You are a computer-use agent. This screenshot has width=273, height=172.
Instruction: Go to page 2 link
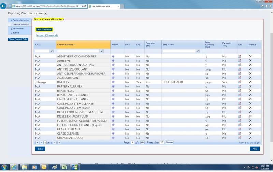pyautogui.click(x=48, y=143)
